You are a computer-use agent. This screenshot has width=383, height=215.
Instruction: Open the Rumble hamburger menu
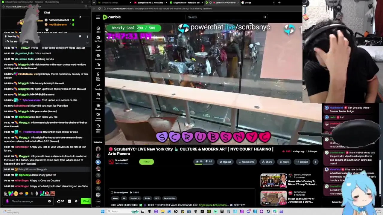coord(98,17)
